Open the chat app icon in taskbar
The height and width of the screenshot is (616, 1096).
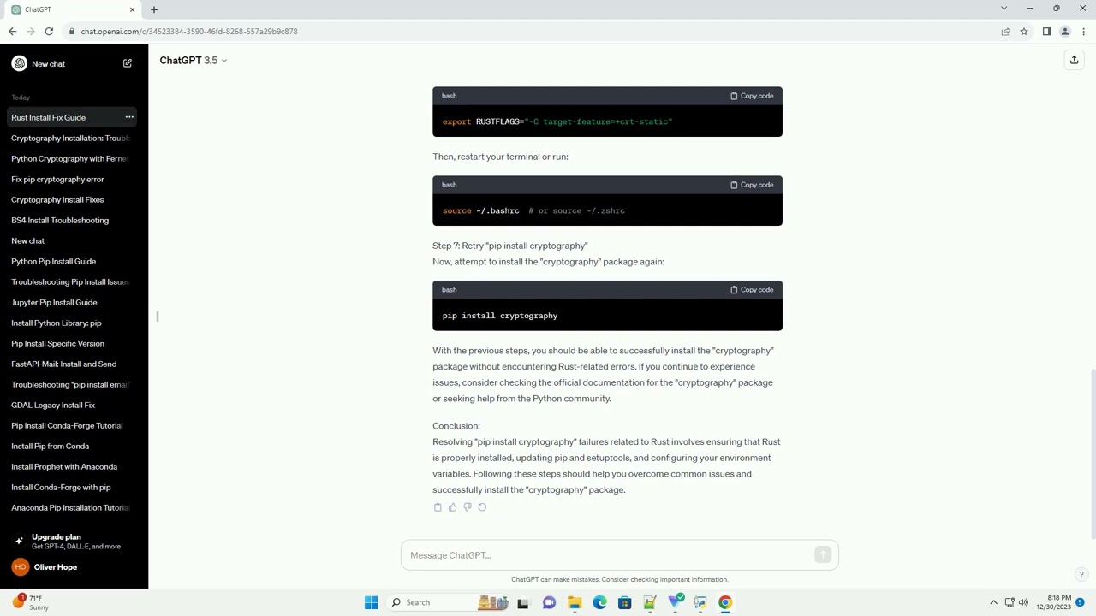click(549, 602)
